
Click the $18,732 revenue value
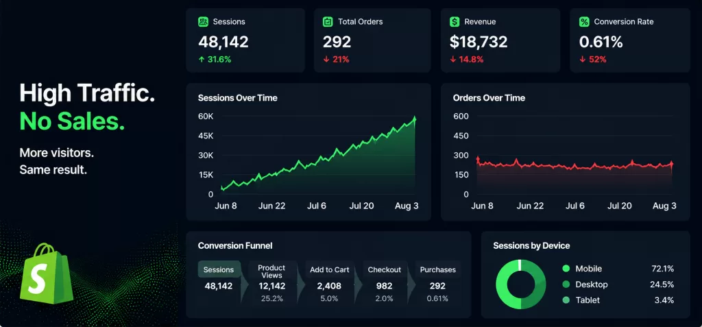tap(479, 42)
